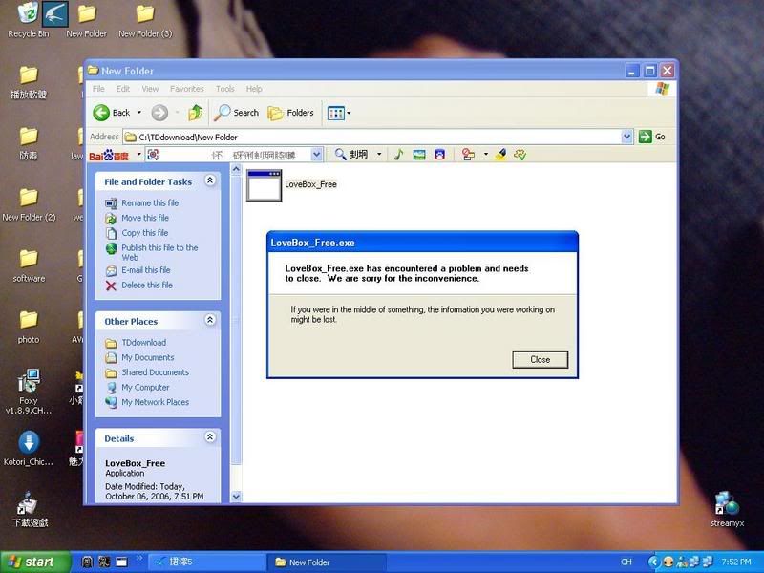The height and width of the screenshot is (573, 764).
Task: Click the highlighter pen icon in Baidu toolbar
Action: (x=500, y=155)
